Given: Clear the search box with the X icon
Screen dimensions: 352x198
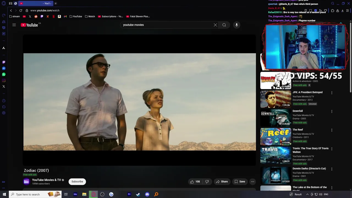Looking at the screenshot, I should [215, 25].
